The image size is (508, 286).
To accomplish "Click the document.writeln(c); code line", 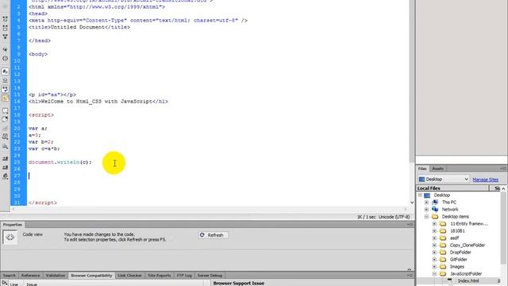I will (x=60, y=162).
